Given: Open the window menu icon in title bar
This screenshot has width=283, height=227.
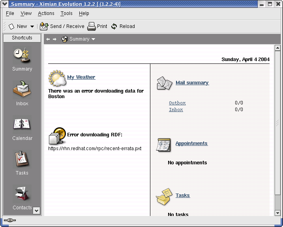Looking at the screenshot, I should [x=4, y=4].
